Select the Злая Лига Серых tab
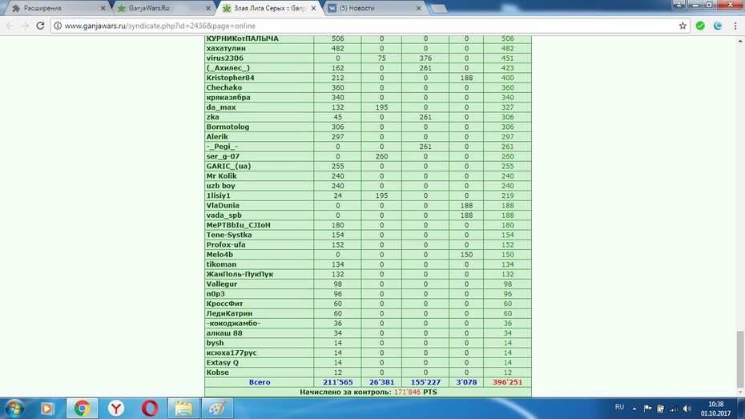745x419 pixels. [x=270, y=8]
